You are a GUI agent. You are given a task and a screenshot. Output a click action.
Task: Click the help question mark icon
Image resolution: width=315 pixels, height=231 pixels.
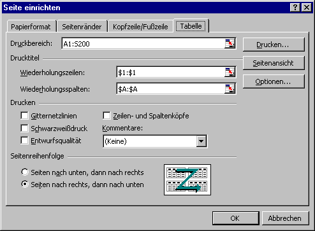295,8
